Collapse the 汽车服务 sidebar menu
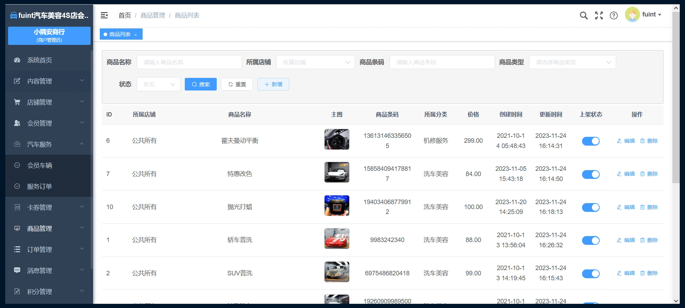The height and width of the screenshot is (308, 685). coord(48,144)
